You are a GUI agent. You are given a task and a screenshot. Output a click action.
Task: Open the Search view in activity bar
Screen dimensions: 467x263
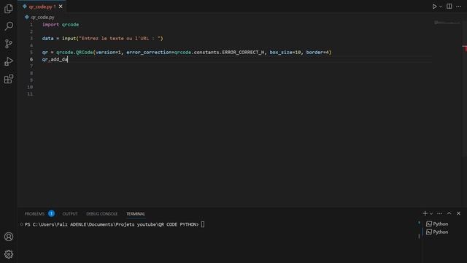pos(9,26)
